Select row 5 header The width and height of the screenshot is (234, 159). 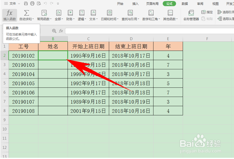pyautogui.click(x=4, y=83)
